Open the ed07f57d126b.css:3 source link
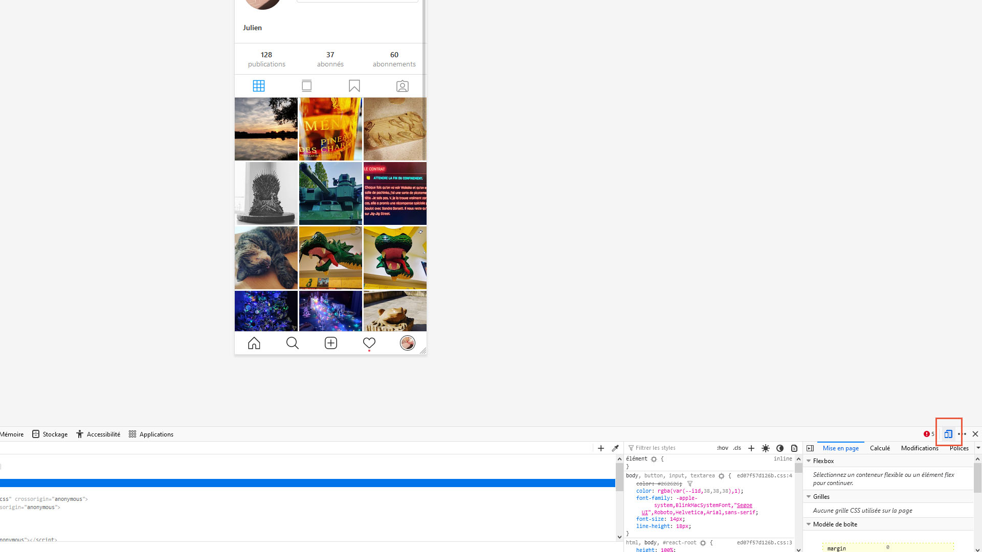Screen dimensions: 982x552 point(764,543)
